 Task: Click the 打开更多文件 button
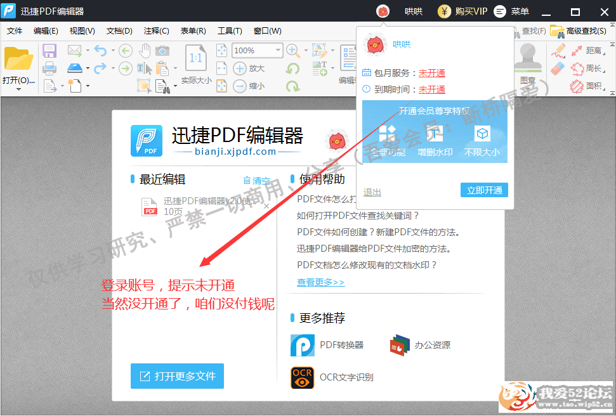[177, 376]
